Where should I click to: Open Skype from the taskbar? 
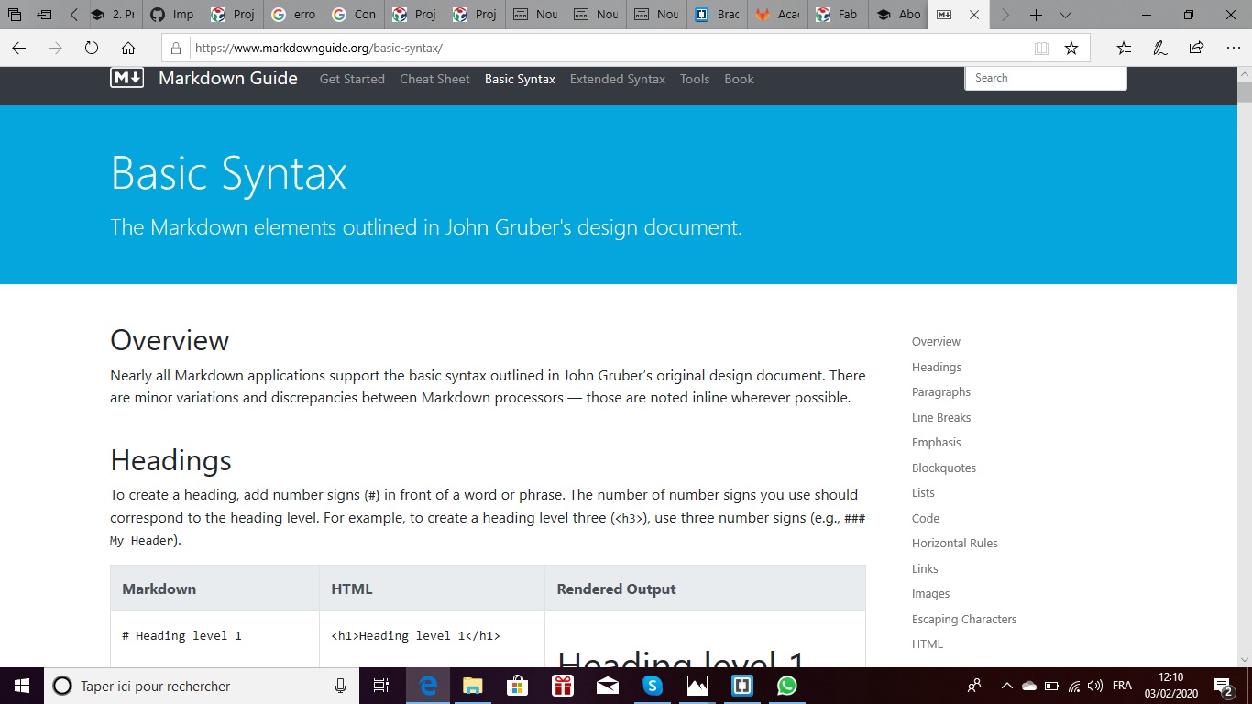point(652,686)
